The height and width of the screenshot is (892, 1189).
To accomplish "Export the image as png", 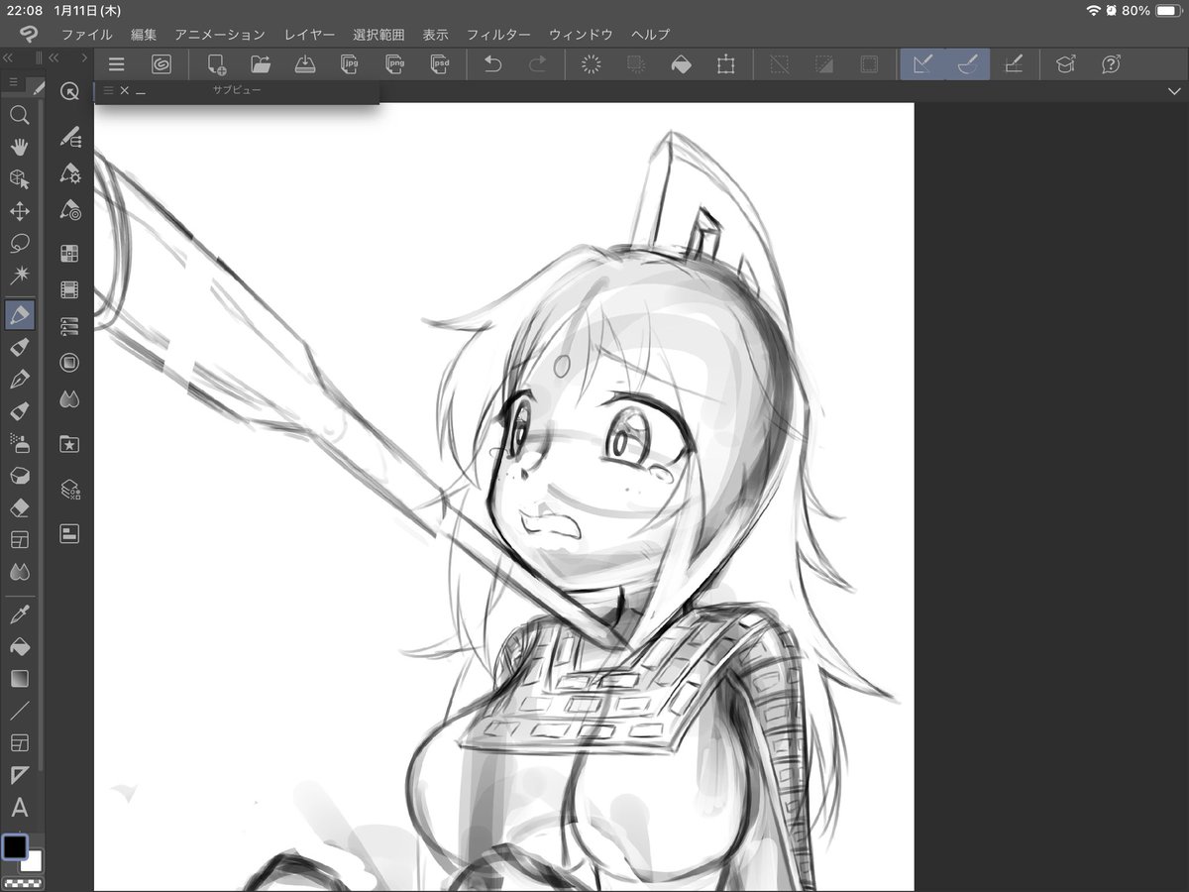I will [395, 65].
